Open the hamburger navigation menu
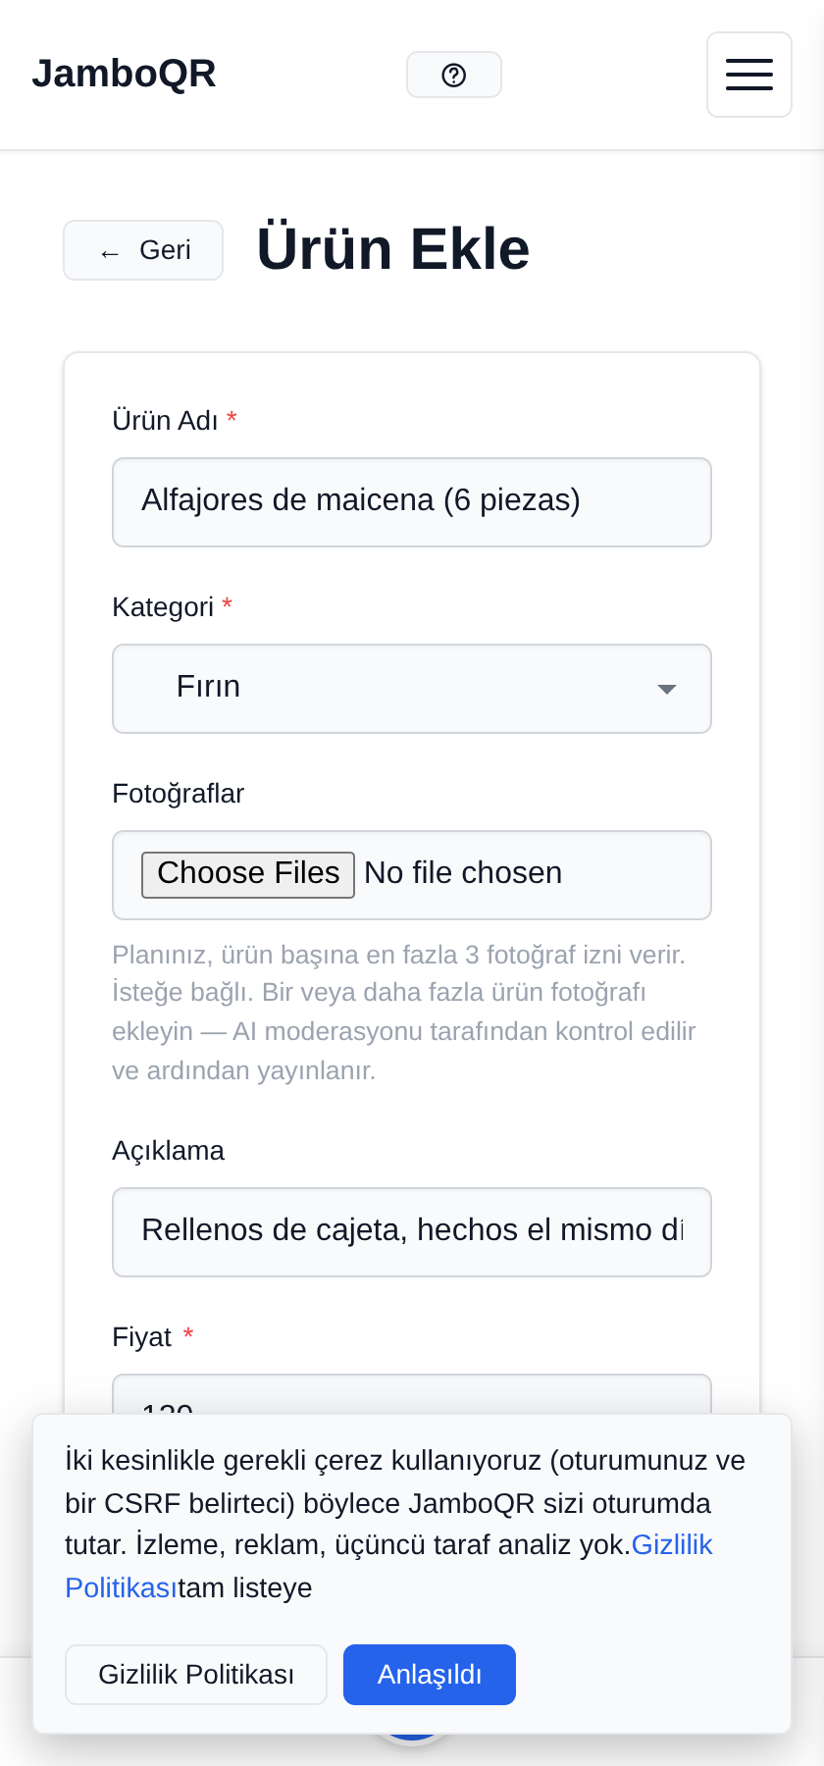824x1766 pixels. tap(749, 75)
